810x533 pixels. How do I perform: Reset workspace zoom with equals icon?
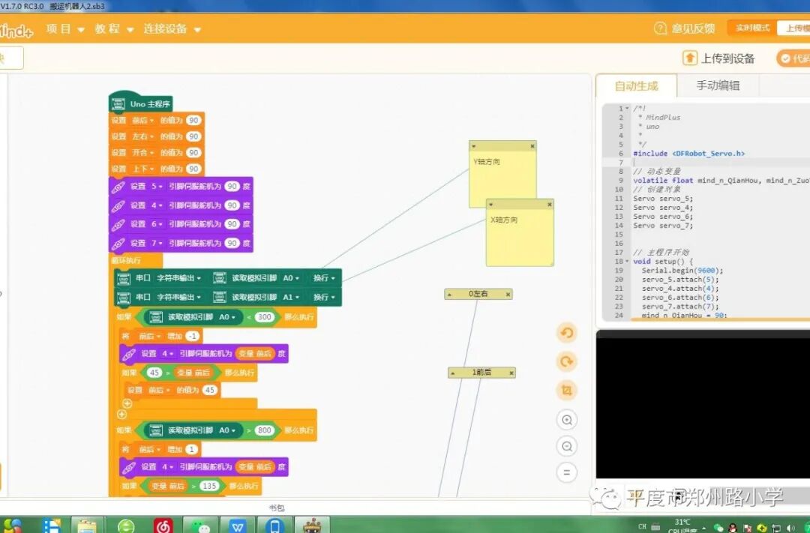coord(567,473)
